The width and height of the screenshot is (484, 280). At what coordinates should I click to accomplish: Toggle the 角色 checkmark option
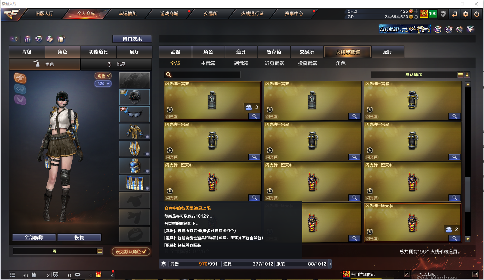click(103, 76)
